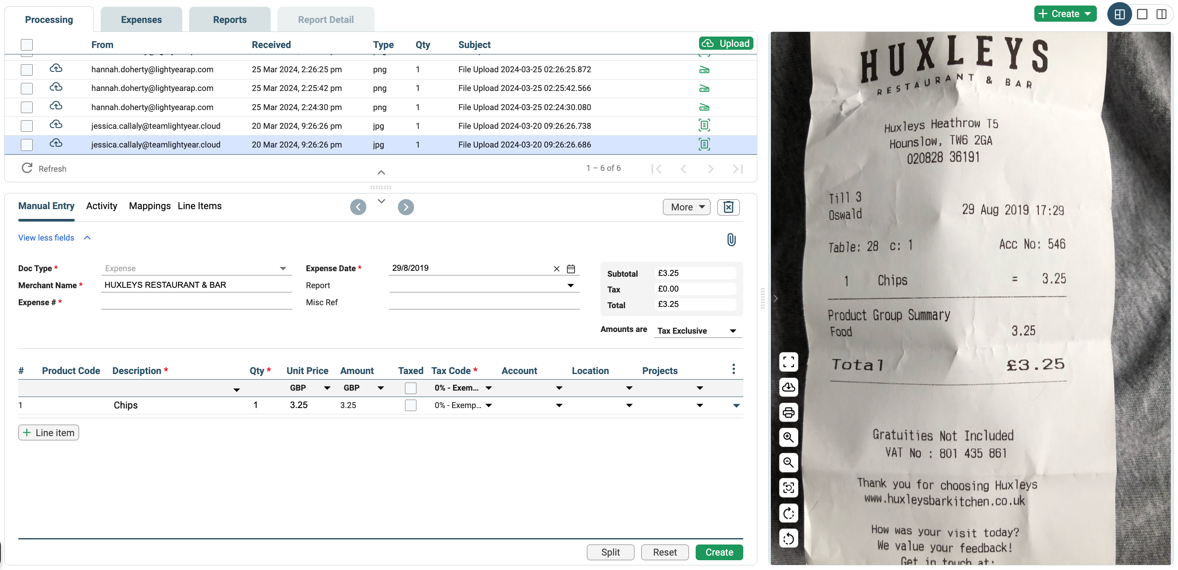Viewport: 1178px width, 570px height.
Task: Zoom in on the receipt
Action: point(788,437)
